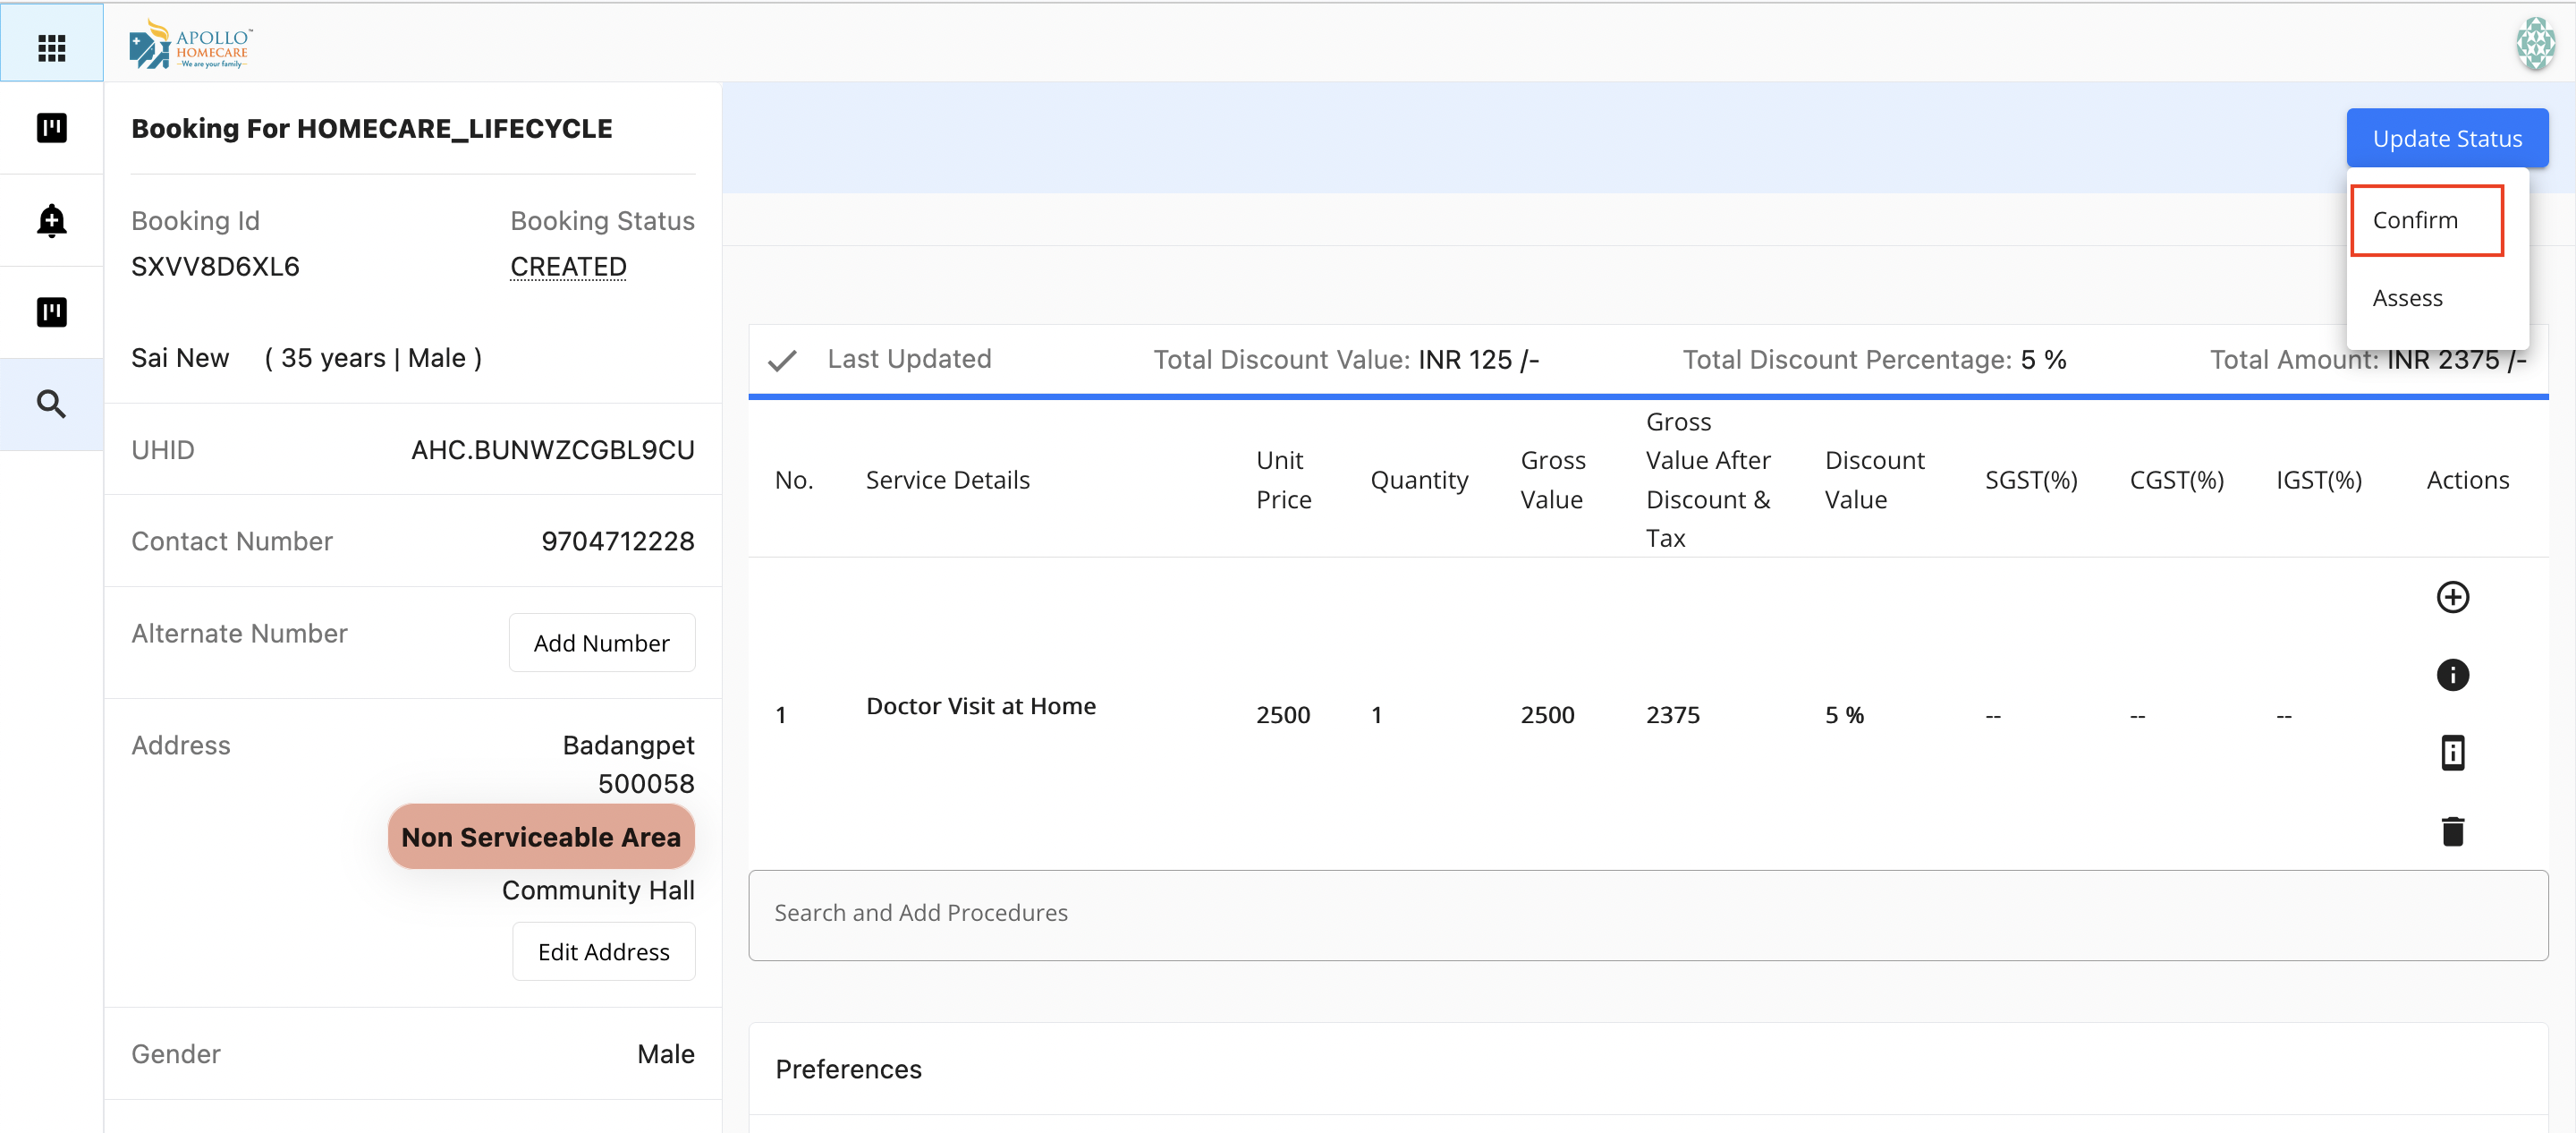Click the Apollo Homecare logo
This screenshot has height=1133, width=2576.
pyautogui.click(x=190, y=45)
